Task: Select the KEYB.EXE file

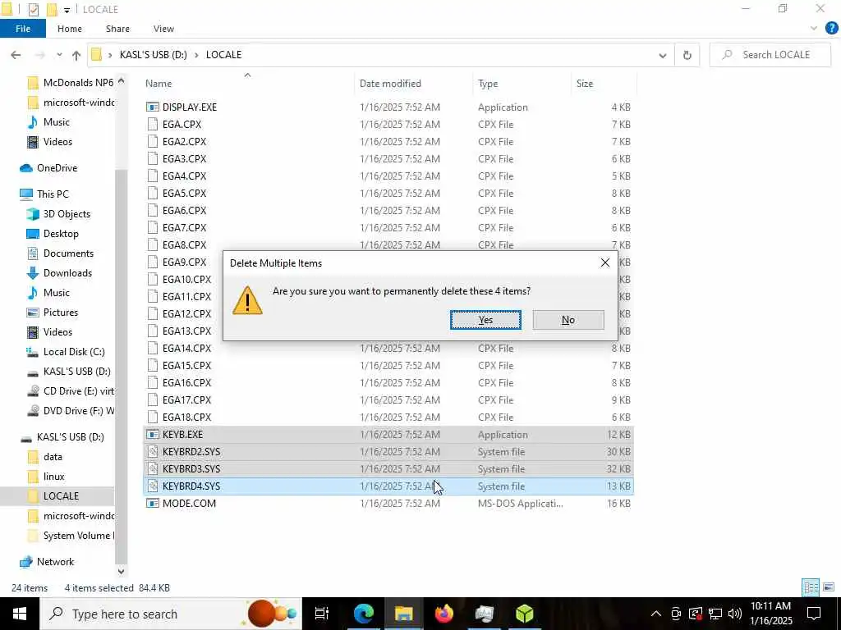Action: tap(388, 435)
